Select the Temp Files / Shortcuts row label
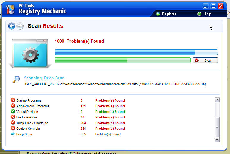Image resolution: width=230 pixels, height=154 pixels. pyautogui.click(x=32, y=123)
